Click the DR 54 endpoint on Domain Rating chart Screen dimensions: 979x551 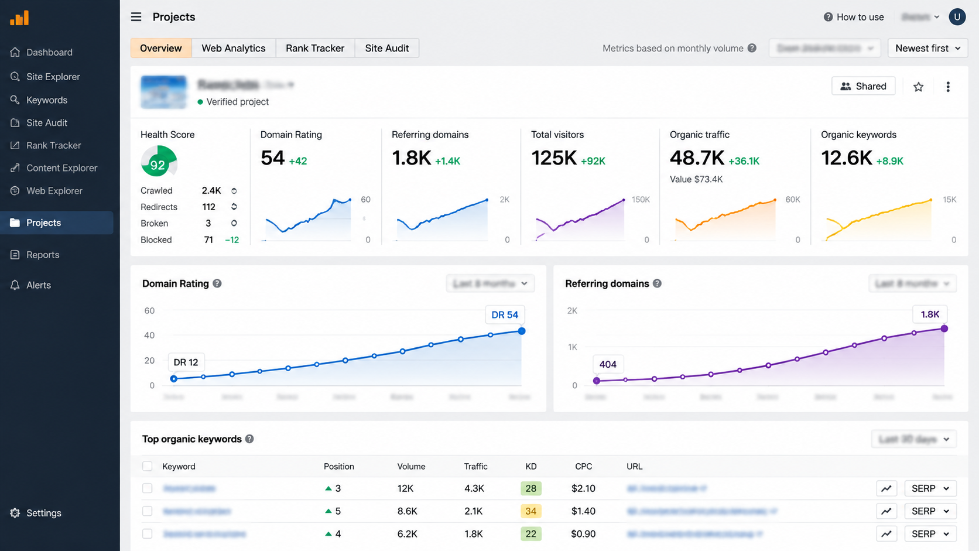click(522, 331)
